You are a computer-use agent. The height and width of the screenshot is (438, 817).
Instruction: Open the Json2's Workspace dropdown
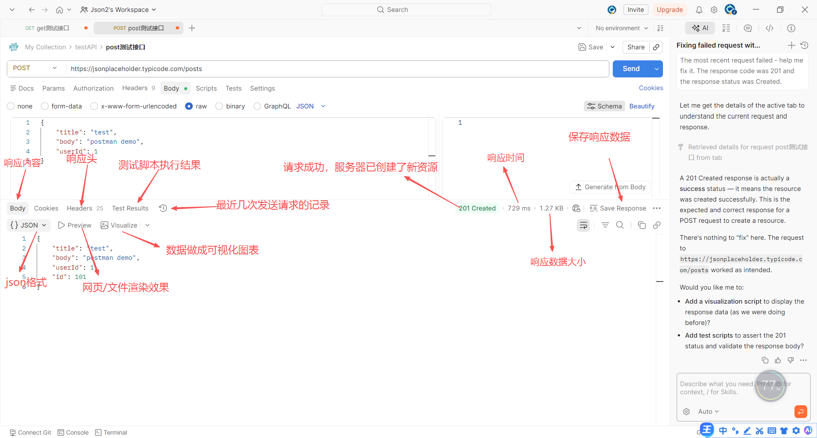pos(118,9)
